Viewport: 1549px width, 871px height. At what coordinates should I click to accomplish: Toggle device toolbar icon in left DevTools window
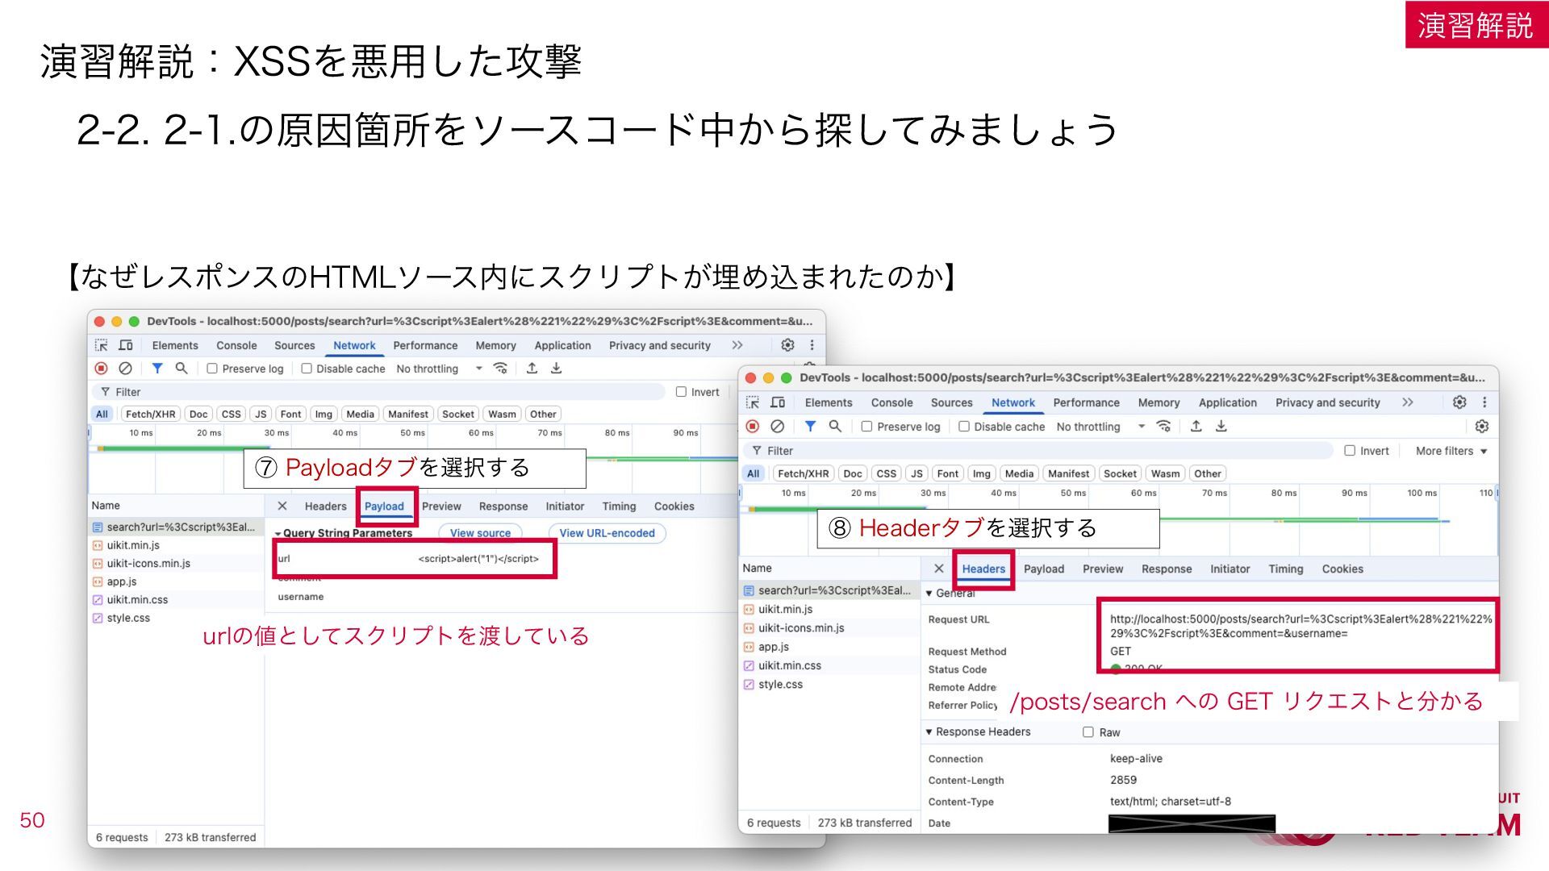[126, 345]
